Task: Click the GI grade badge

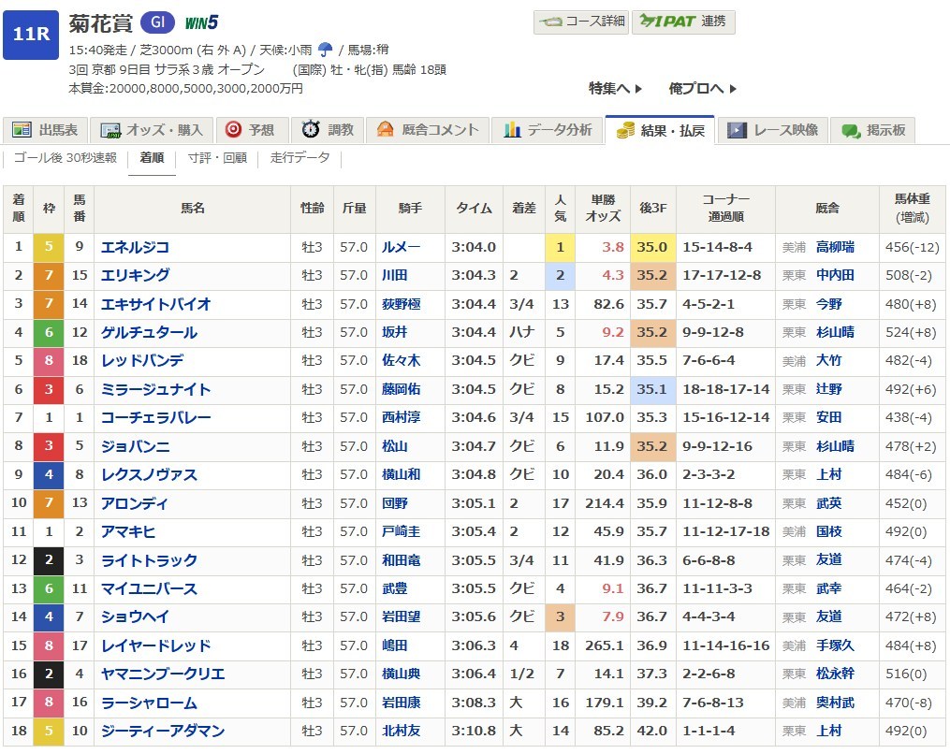Action: point(156,23)
